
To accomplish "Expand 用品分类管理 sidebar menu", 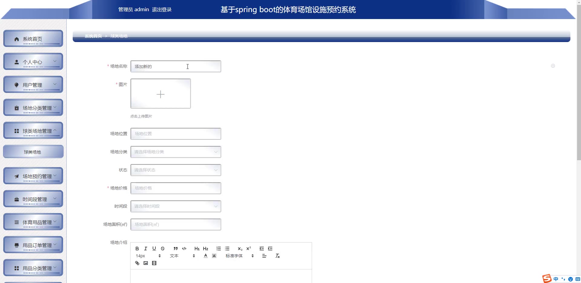I will point(33,268).
